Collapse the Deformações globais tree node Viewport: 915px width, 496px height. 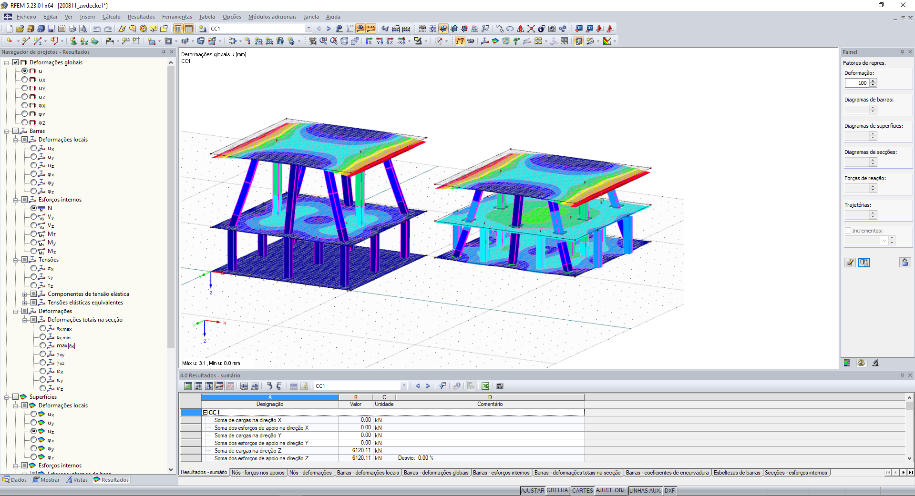(7, 62)
